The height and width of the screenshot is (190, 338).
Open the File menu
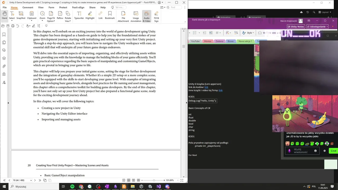(4, 7)
